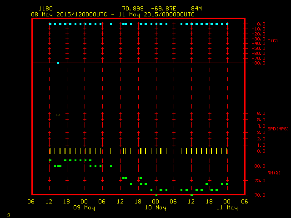Image resolution: width=291 pixels, height=218 pixels.
Task: Click the date range header text
Action: point(112,14)
